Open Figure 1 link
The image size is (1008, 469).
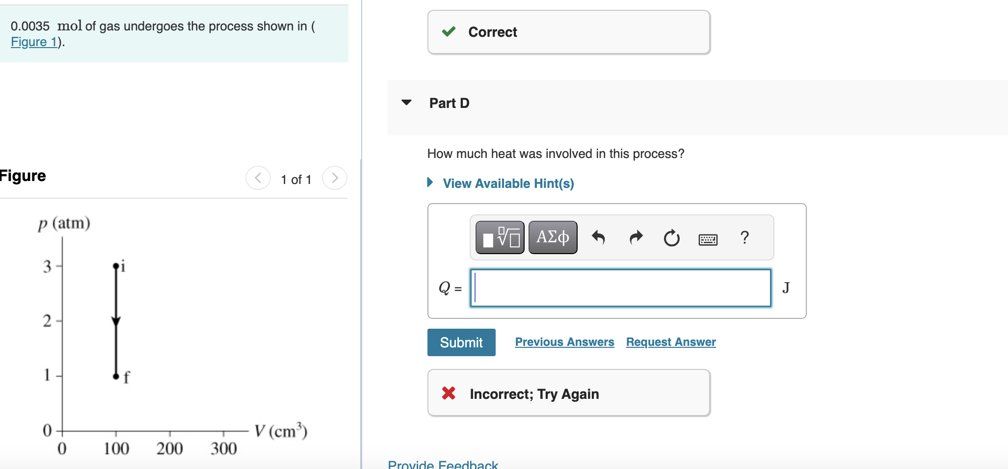(x=32, y=42)
